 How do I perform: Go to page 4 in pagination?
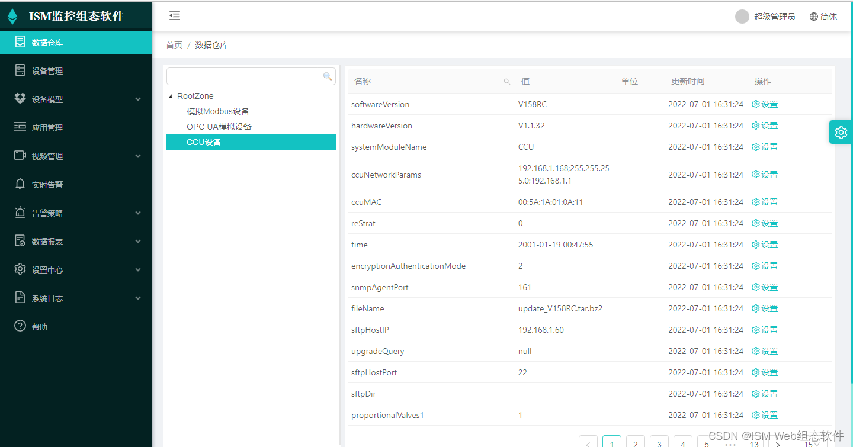(x=683, y=442)
